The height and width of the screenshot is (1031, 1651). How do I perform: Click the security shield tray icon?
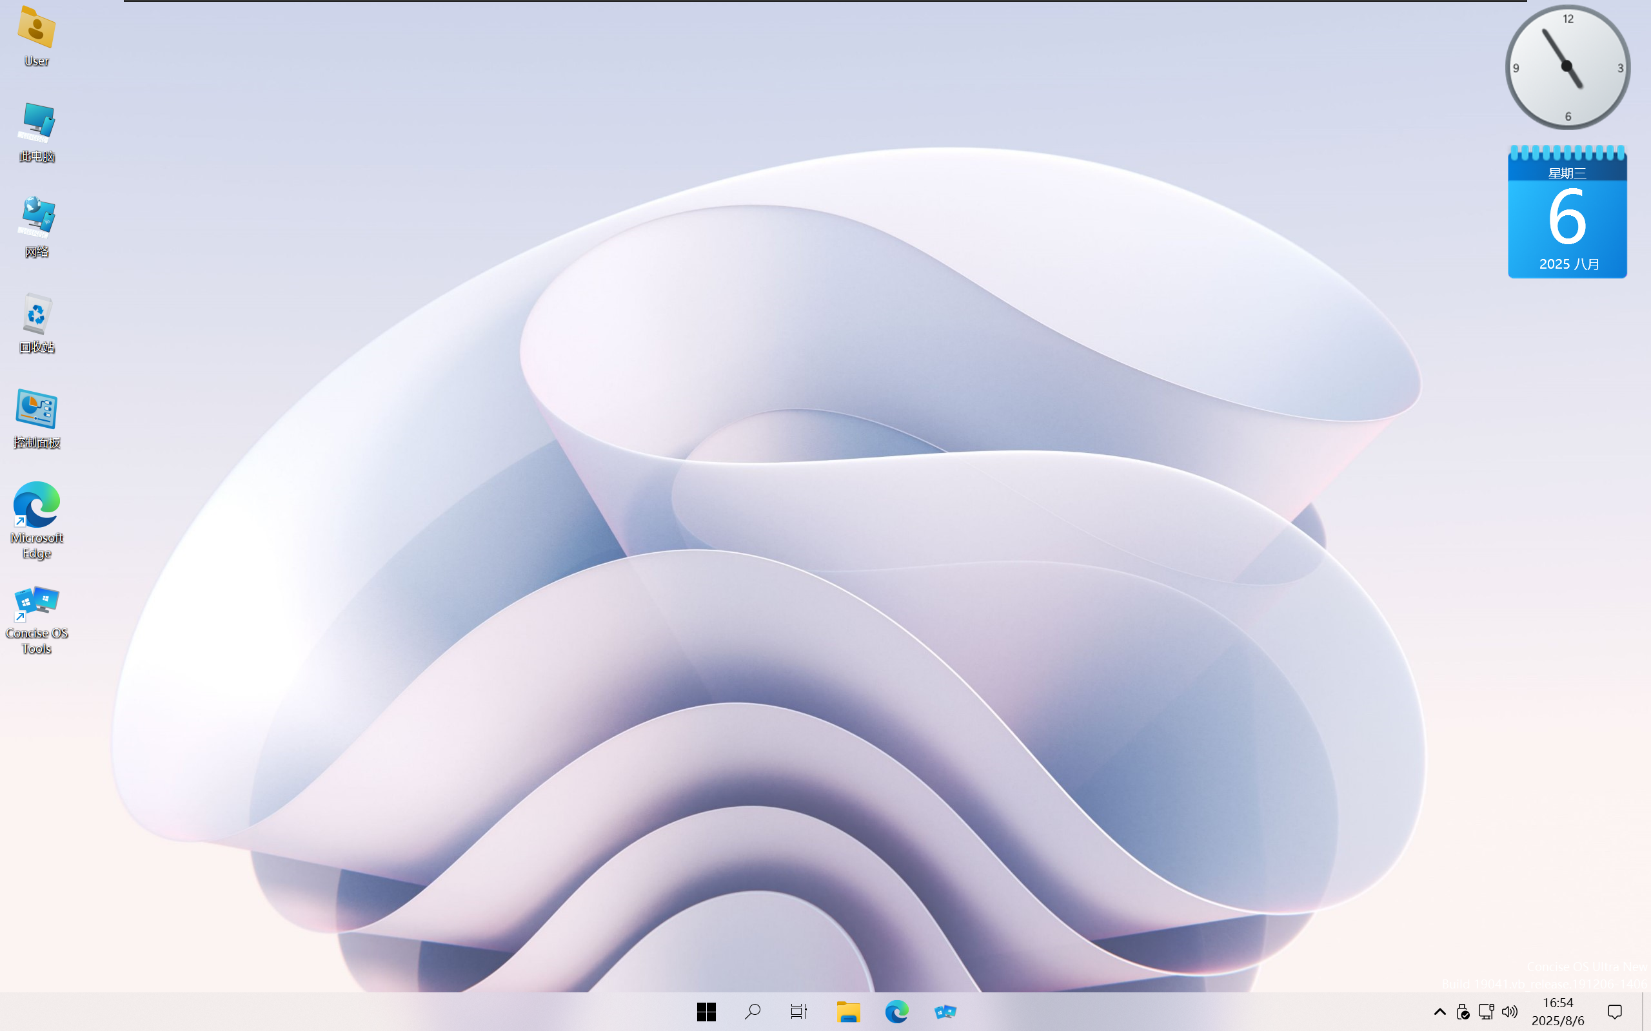point(1462,1011)
